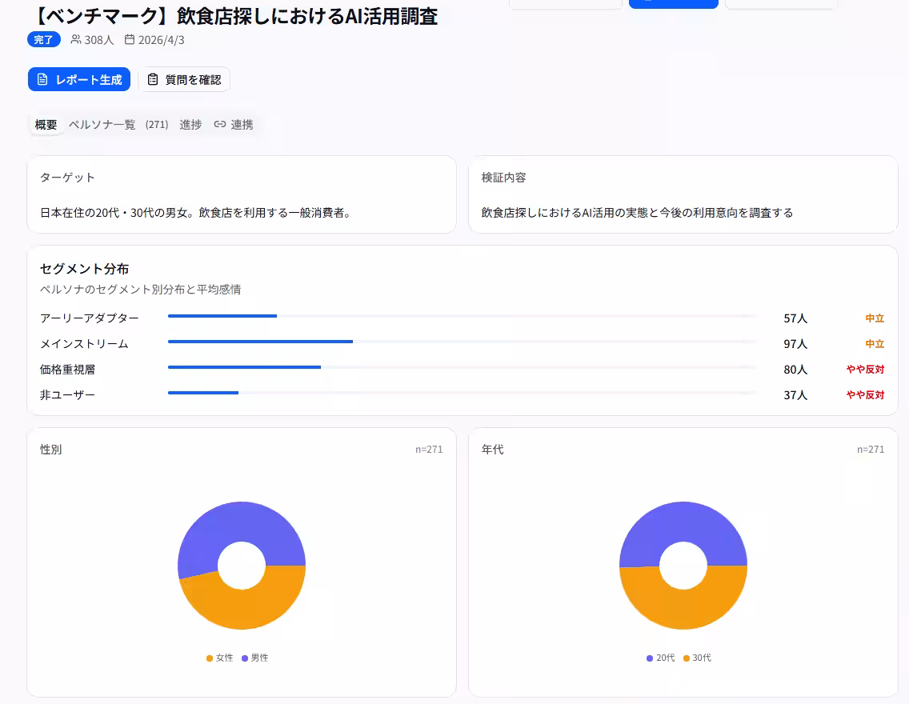Click the 80人 count value
The image size is (909, 704).
tap(795, 369)
